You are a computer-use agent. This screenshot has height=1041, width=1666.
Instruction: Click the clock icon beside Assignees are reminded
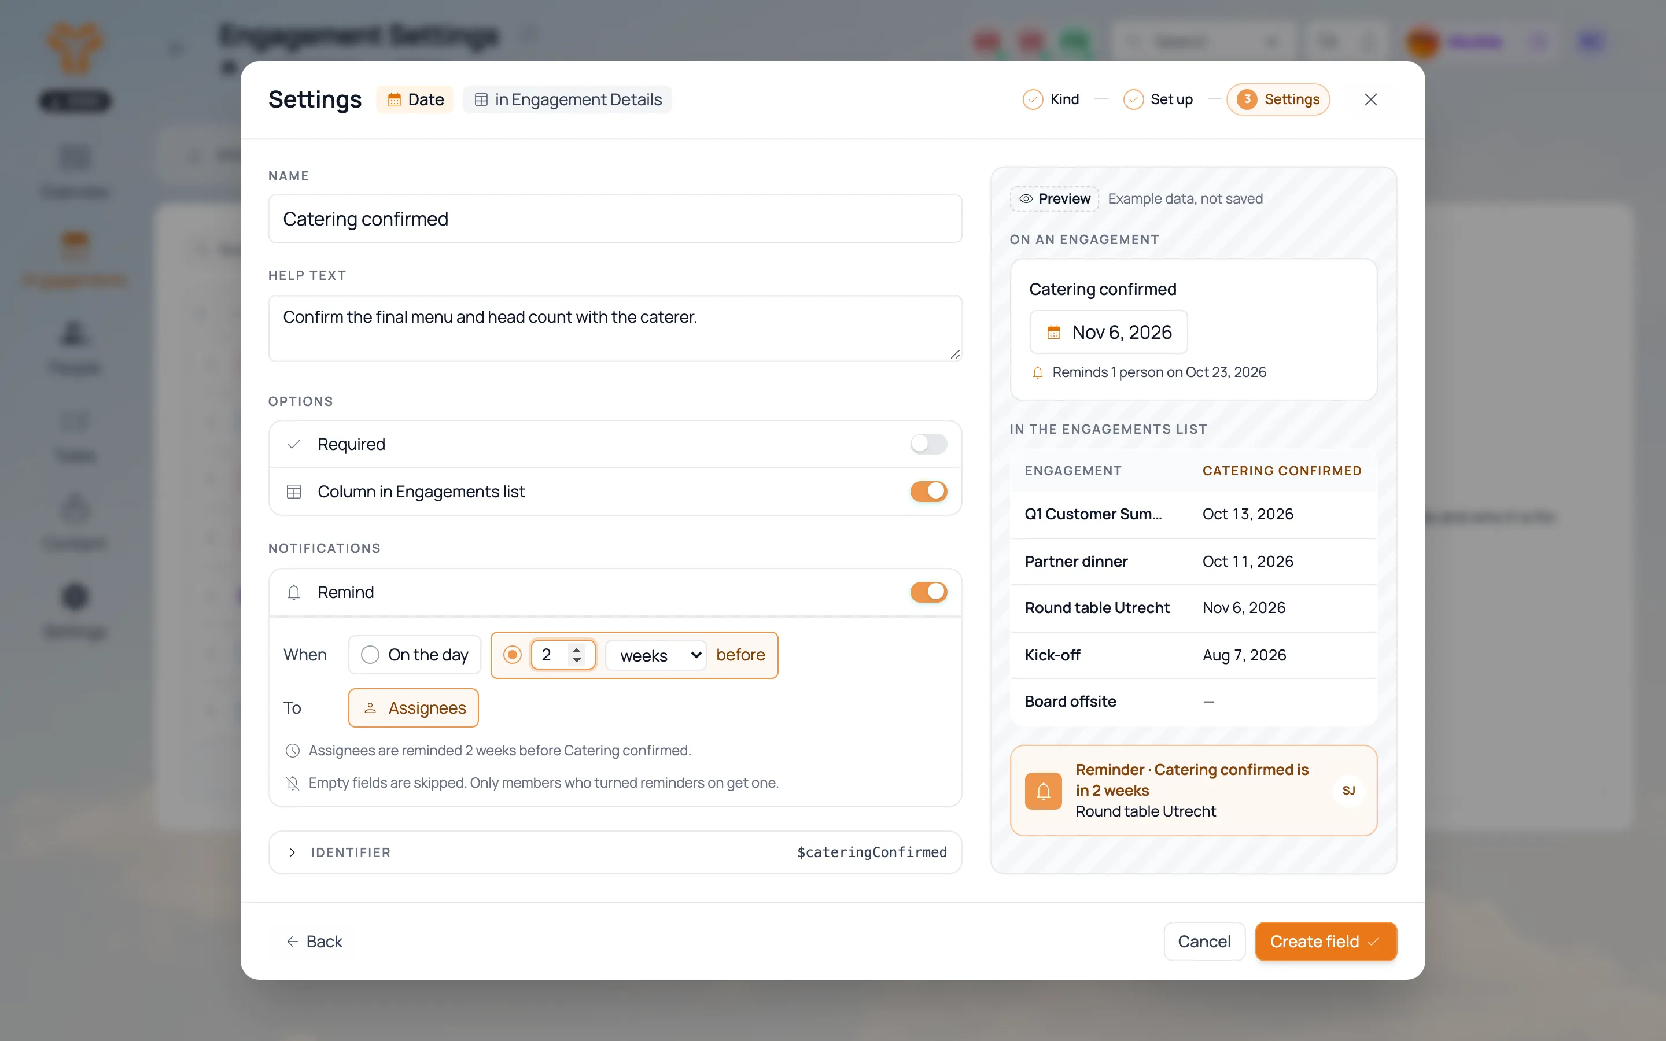pos(293,751)
